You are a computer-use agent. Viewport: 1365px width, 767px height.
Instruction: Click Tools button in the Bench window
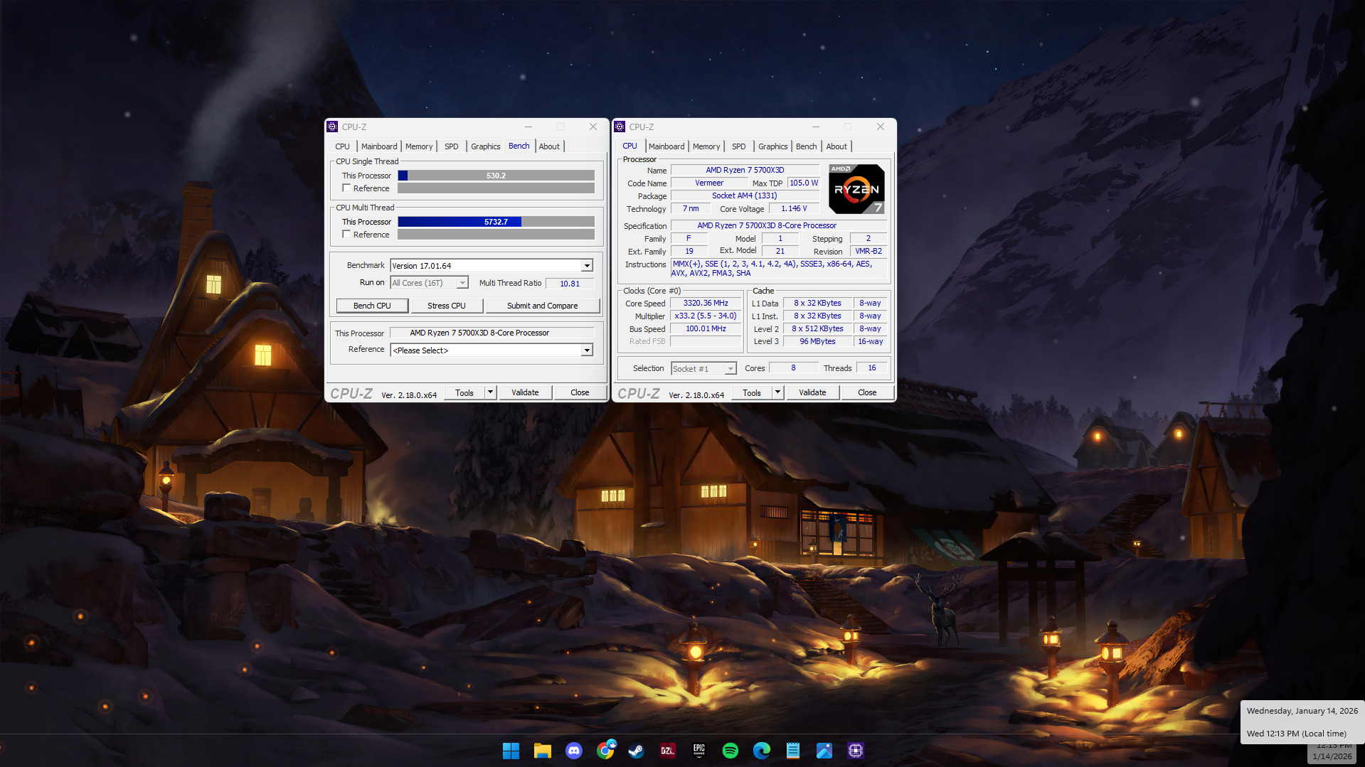tap(464, 392)
